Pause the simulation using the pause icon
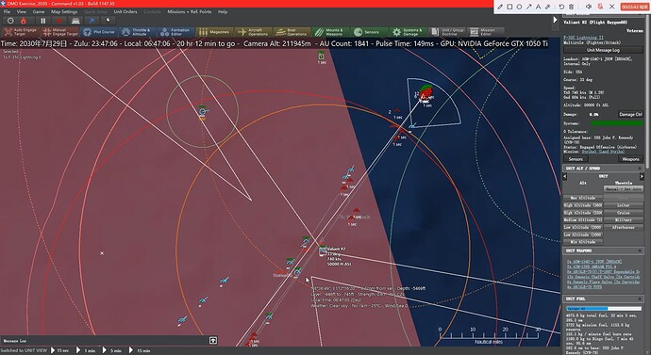Screen dimensions: 651x355 click(x=42, y=21)
